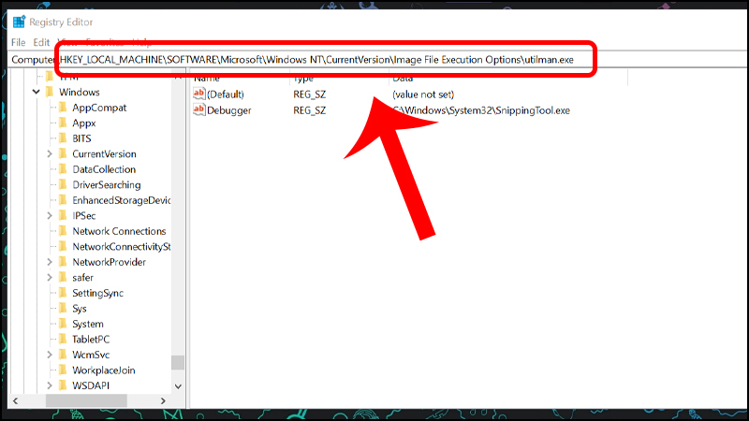Click the Appx folder icon
The width and height of the screenshot is (749, 421).
pyautogui.click(x=63, y=123)
